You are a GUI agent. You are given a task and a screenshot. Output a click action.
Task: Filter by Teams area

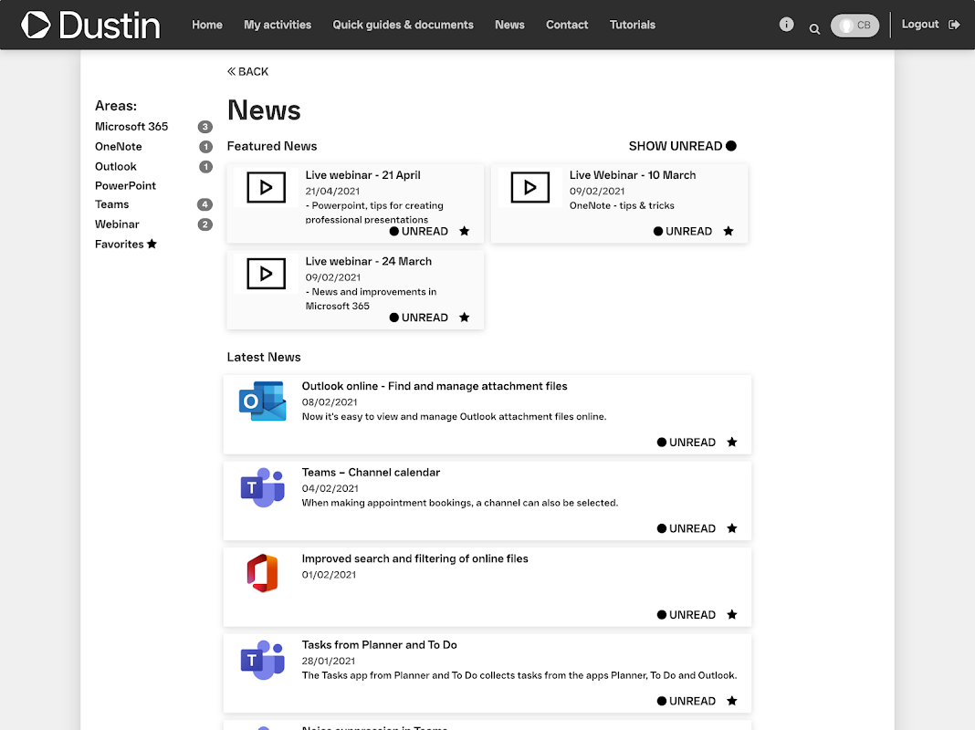(112, 204)
